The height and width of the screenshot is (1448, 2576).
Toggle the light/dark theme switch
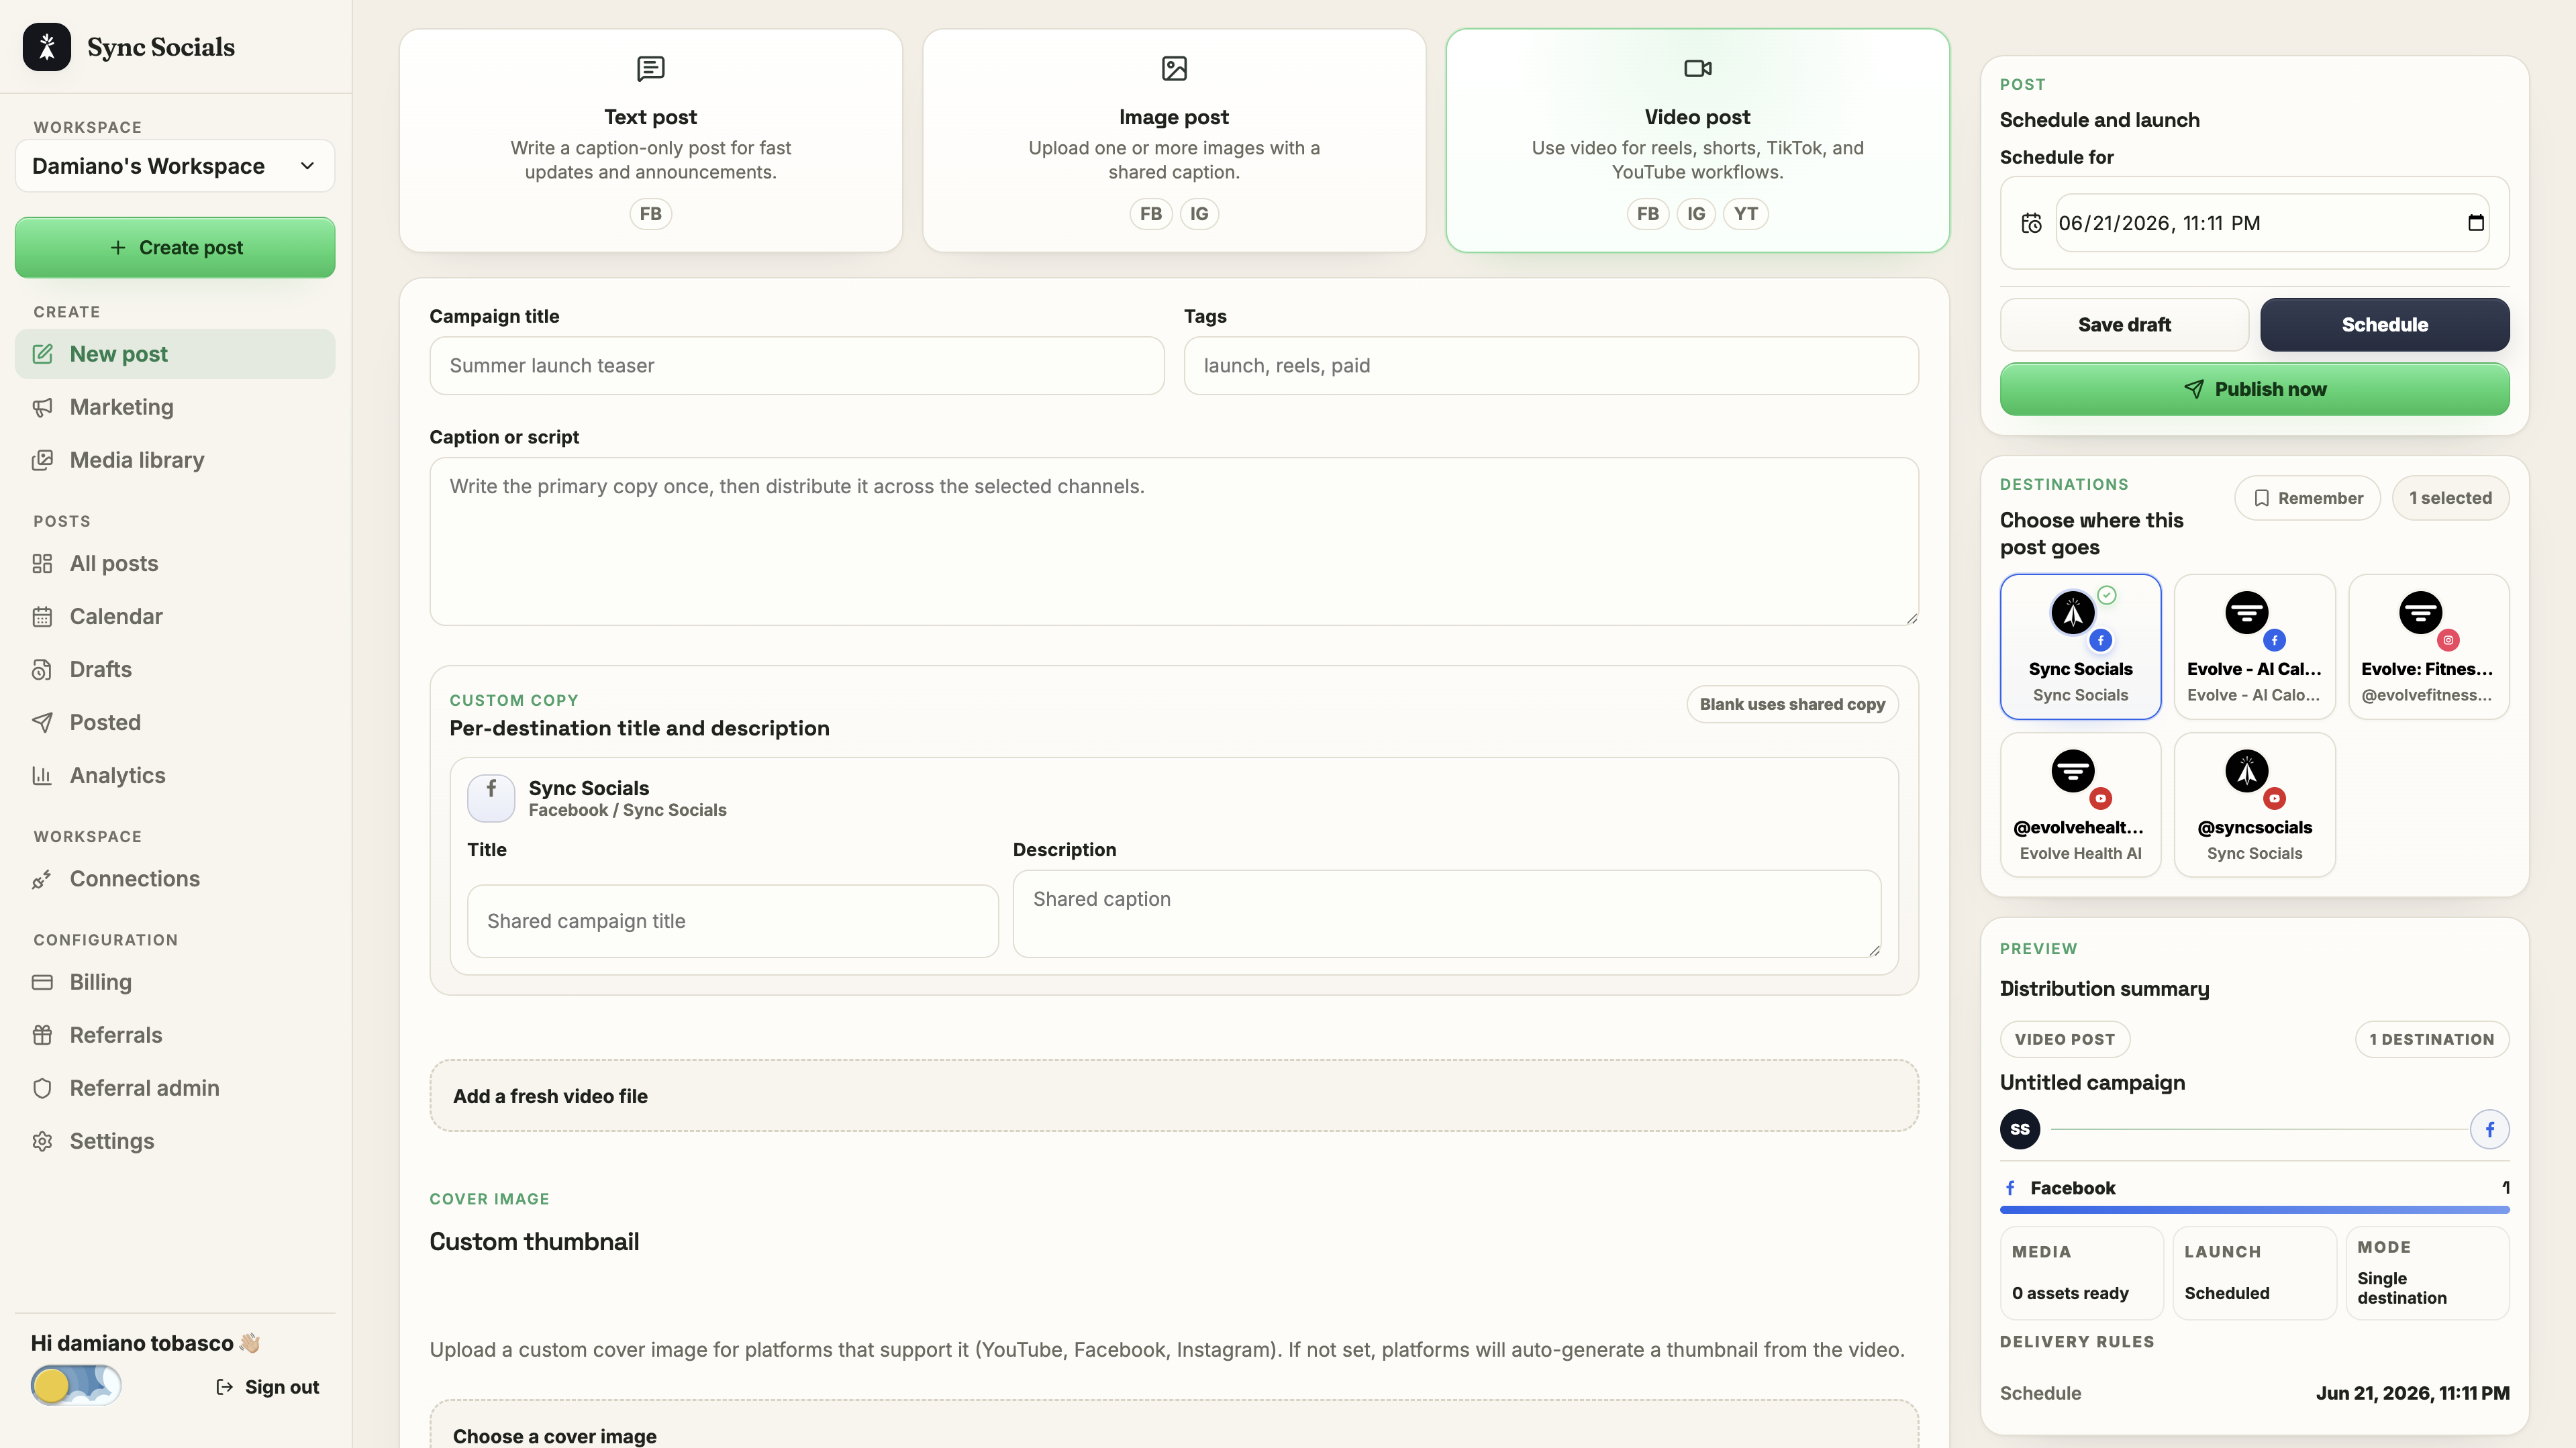(76, 1385)
